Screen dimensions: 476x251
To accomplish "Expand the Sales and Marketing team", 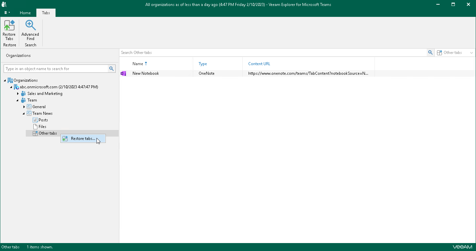I will (18, 94).
